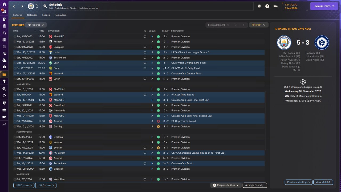This screenshot has width=341, height=192.
Task: Open the Data Hub circle icon
Action: 4,47
